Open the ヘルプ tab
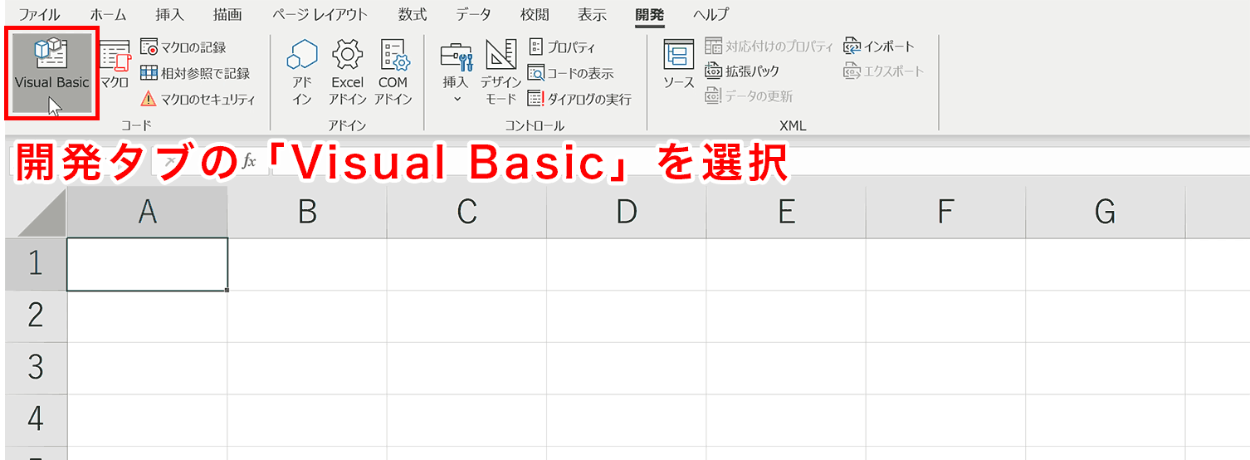 click(710, 14)
